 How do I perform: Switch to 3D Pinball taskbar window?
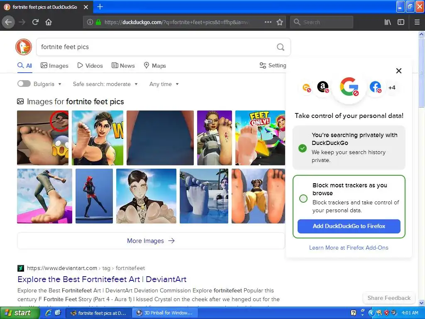[165, 313]
